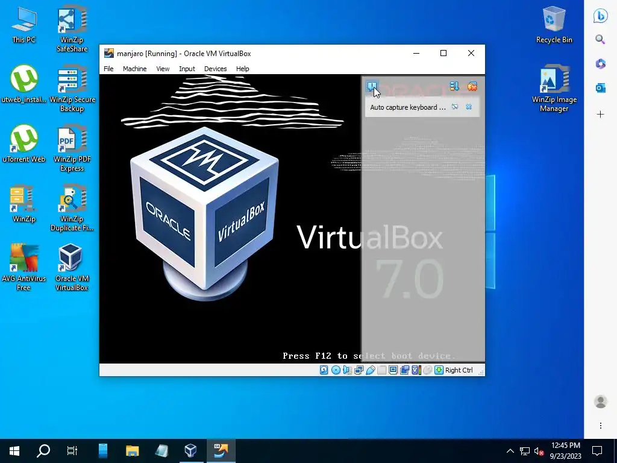Select the WinZip SafeShare desktop shortcut
The height and width of the screenshot is (463, 617).
click(72, 29)
